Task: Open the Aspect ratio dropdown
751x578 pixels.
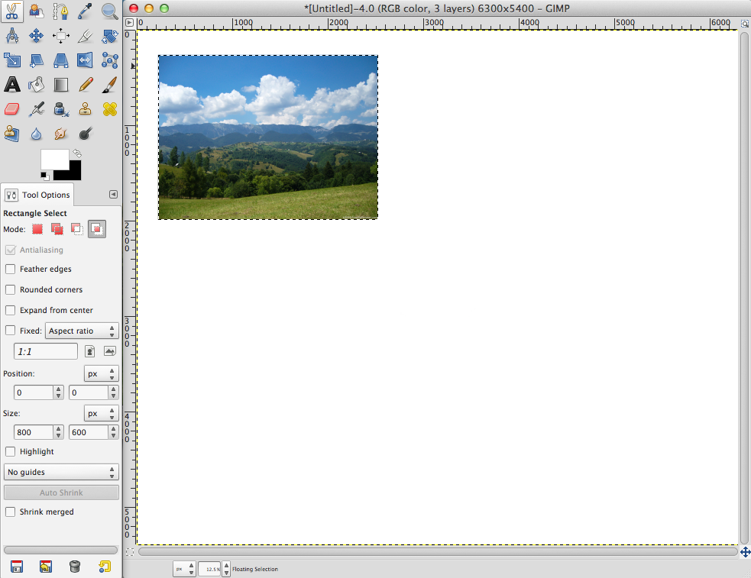Action: 82,331
